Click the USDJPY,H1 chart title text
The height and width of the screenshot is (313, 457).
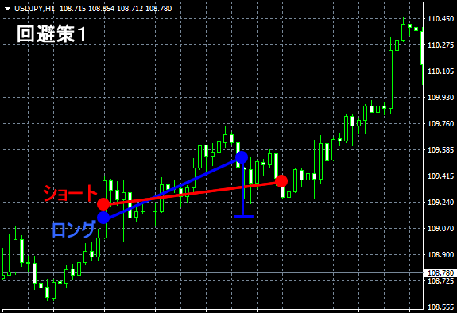(34, 9)
